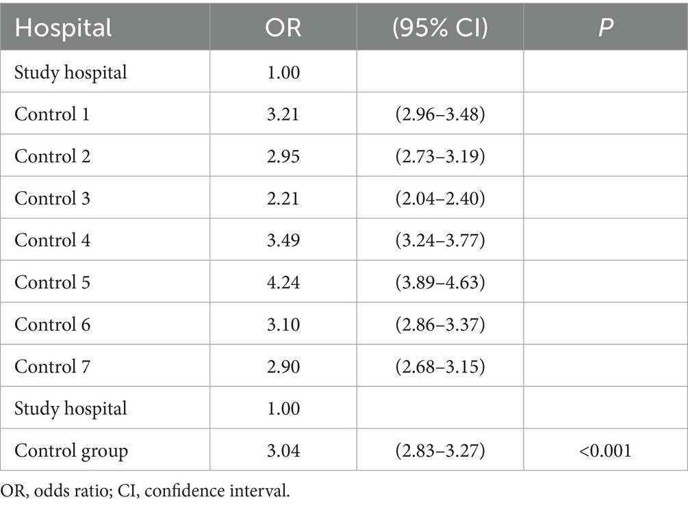Click the OR column header
This screenshot has width=688, height=506.
coord(283,27)
